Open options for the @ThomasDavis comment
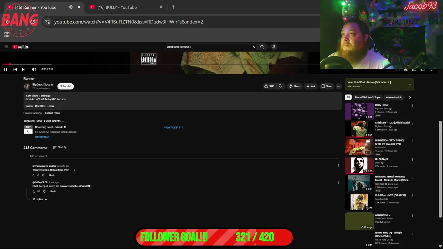 pyautogui.click(x=338, y=166)
